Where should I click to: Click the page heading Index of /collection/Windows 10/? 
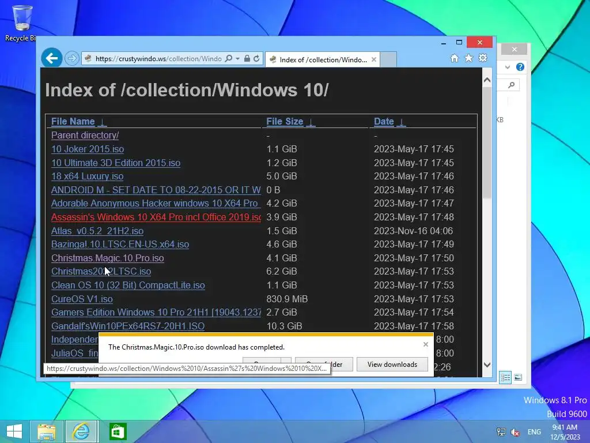click(187, 90)
